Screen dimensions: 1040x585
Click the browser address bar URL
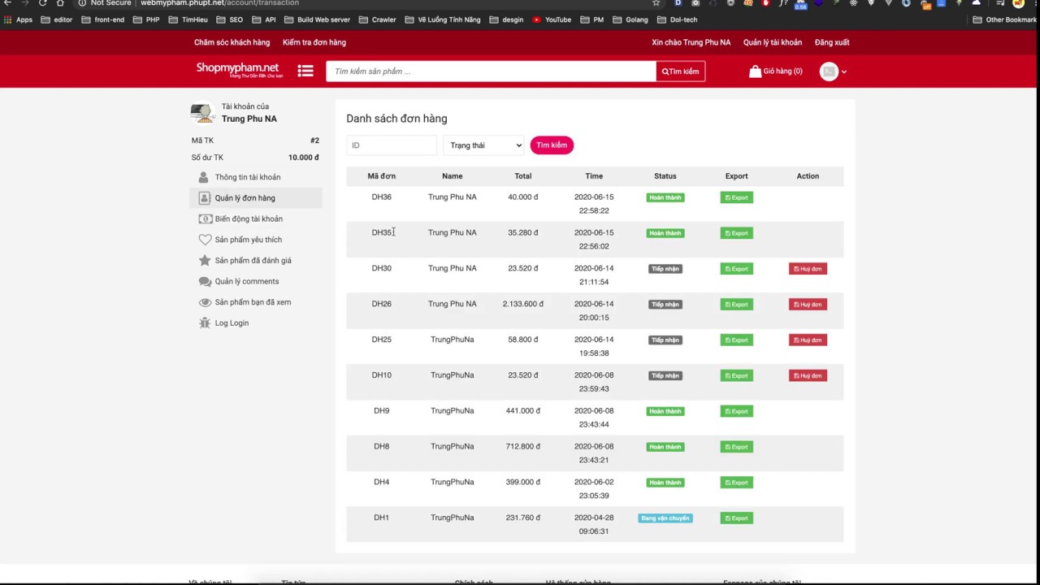(x=219, y=3)
